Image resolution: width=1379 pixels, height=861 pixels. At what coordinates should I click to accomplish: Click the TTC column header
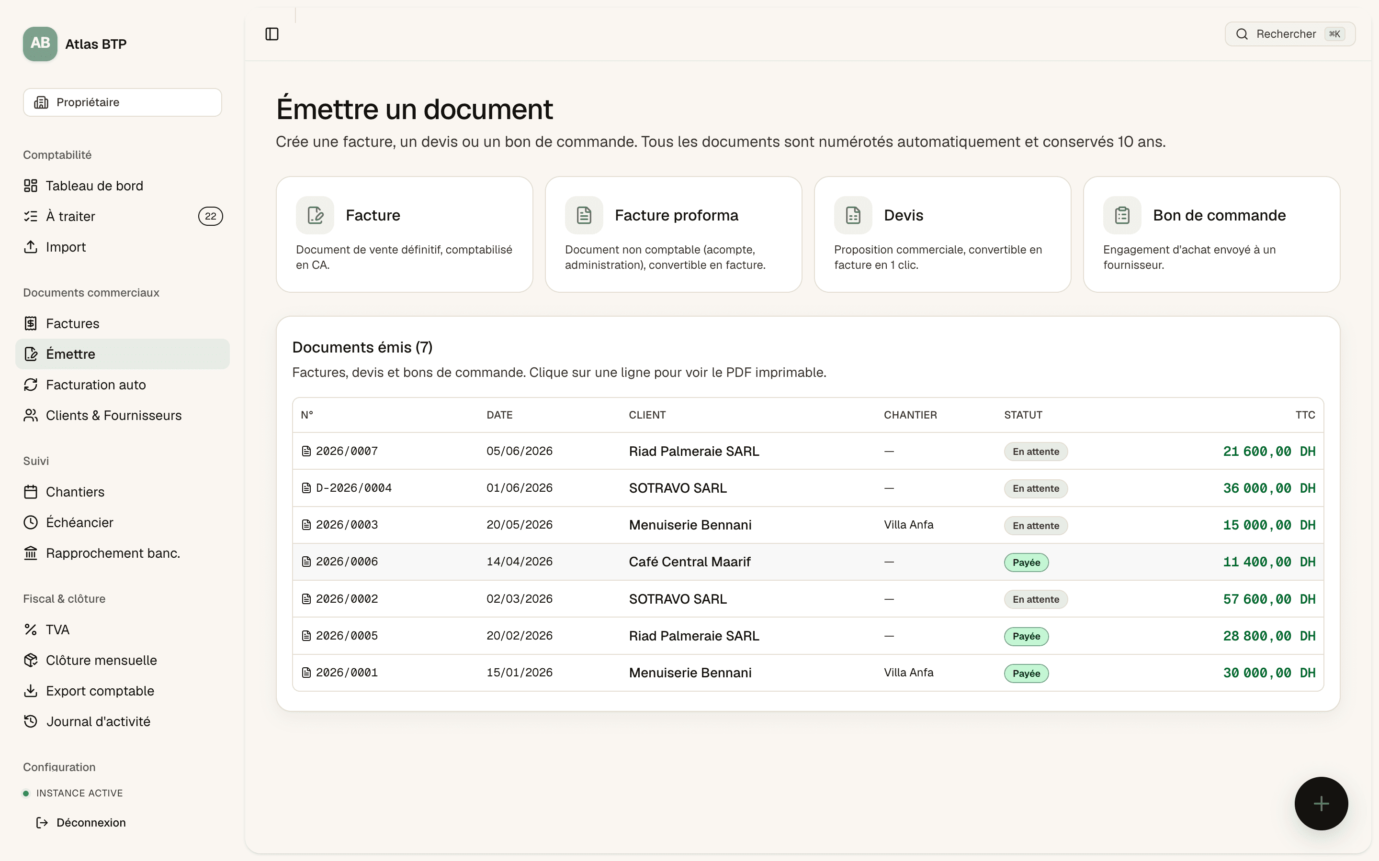[x=1305, y=415]
